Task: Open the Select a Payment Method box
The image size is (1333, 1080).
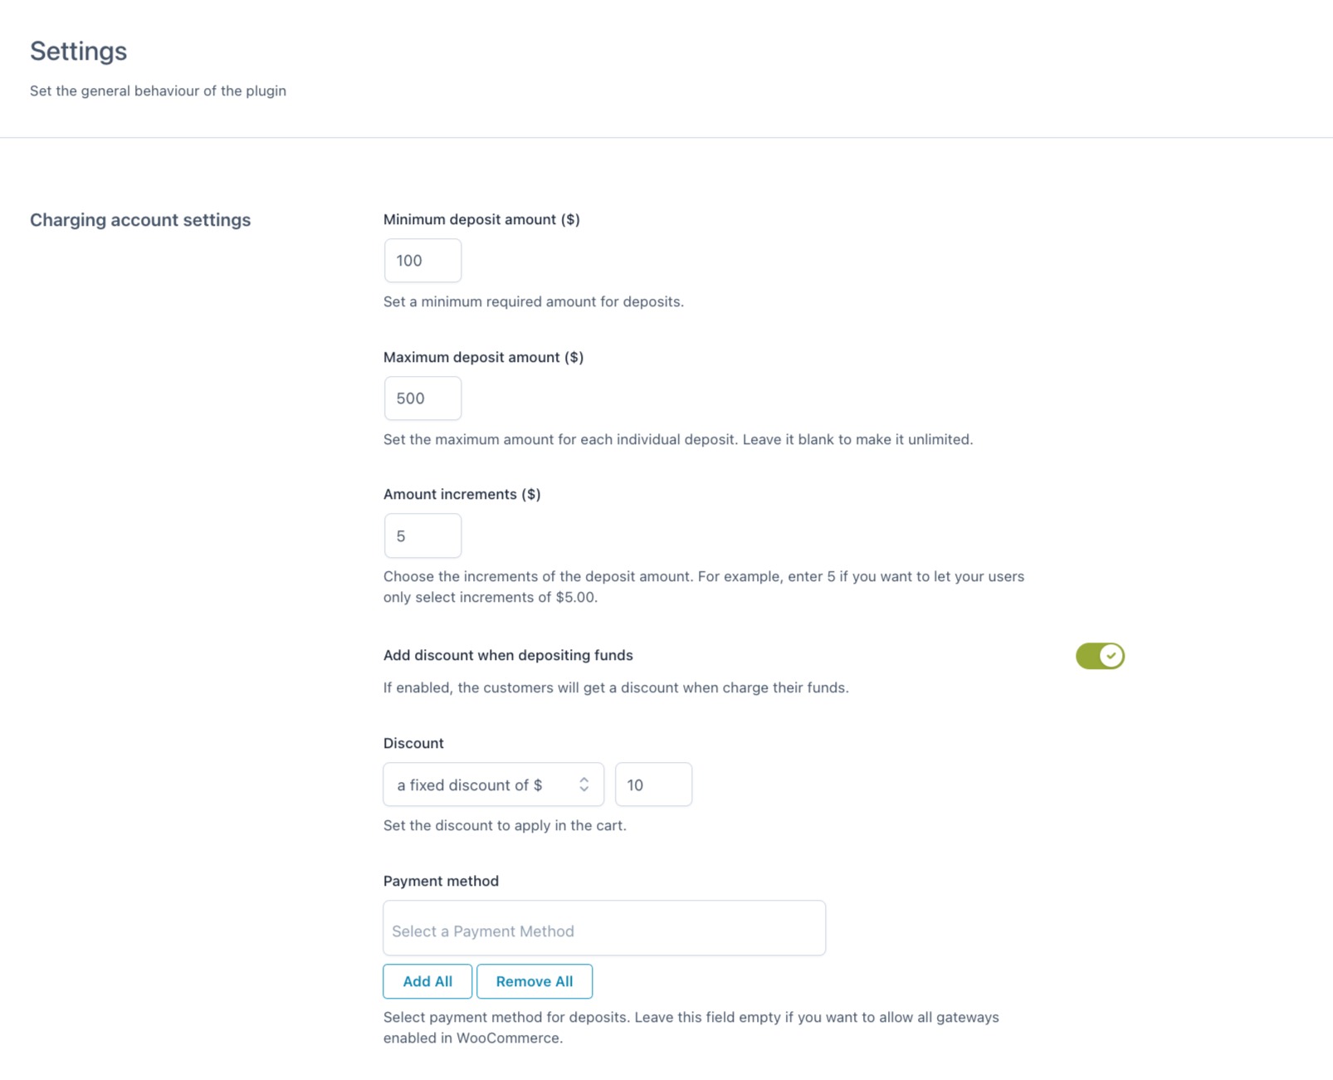Action: coord(604,929)
